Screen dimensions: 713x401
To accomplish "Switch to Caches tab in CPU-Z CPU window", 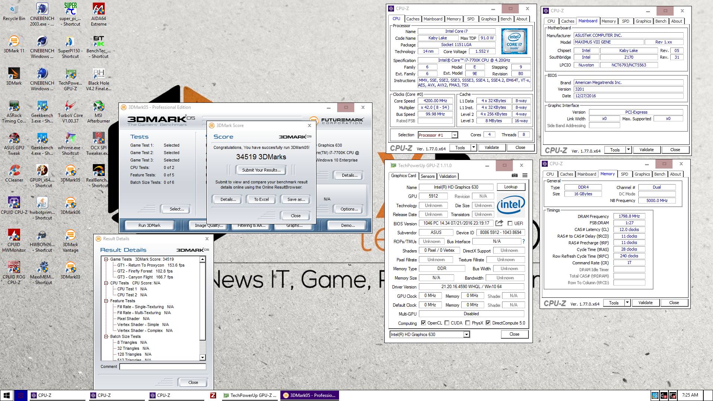I will (x=413, y=19).
